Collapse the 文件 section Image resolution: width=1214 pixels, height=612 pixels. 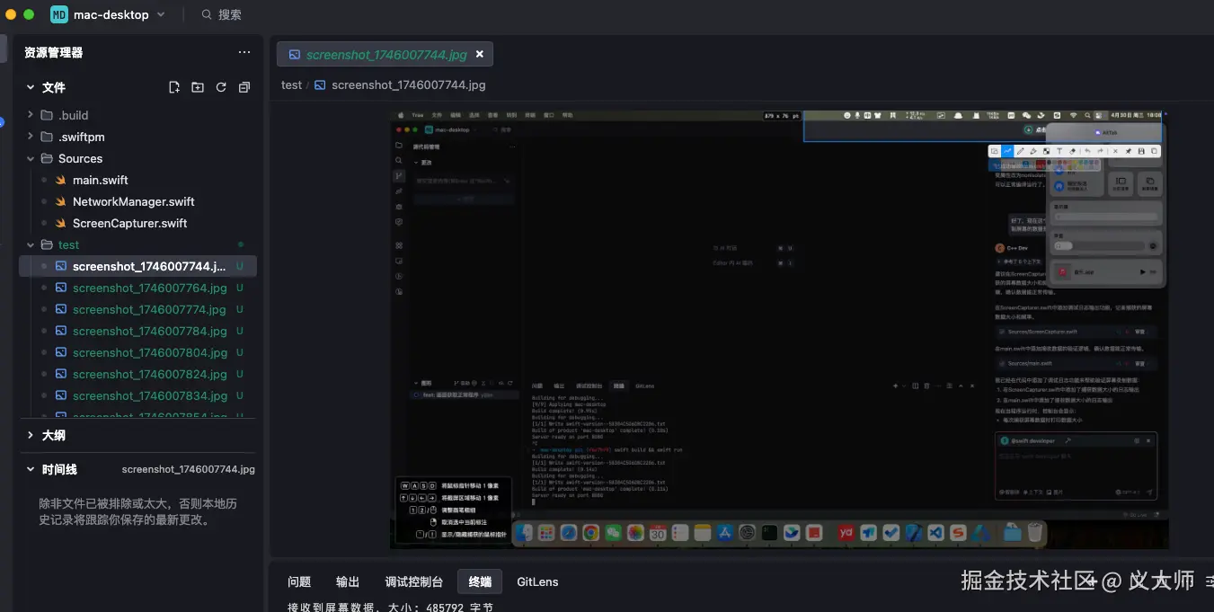pyautogui.click(x=30, y=87)
